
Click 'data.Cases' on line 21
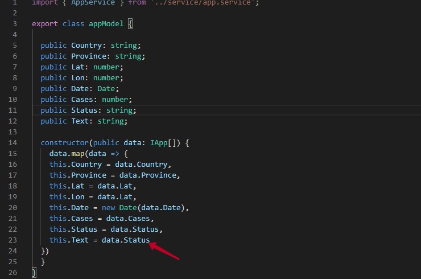click(x=128, y=219)
